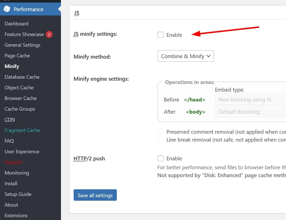Screen dimensions: 286x220
Task: Click the Performance cube icon in sidebar
Action: 7,9
